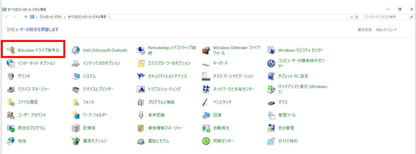416x154 pixels.
Task: Open the 既定のプログラム icon
Action: (x=11, y=128)
